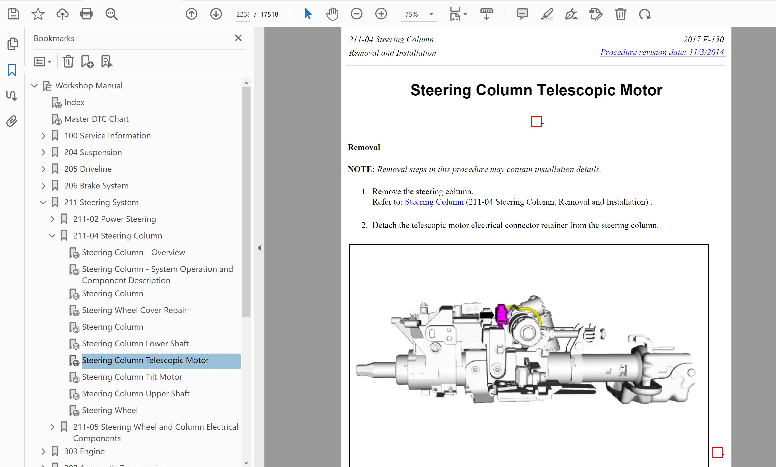The image size is (776, 467).
Task: Toggle the Page thumbnails panel button
Action: [13, 43]
